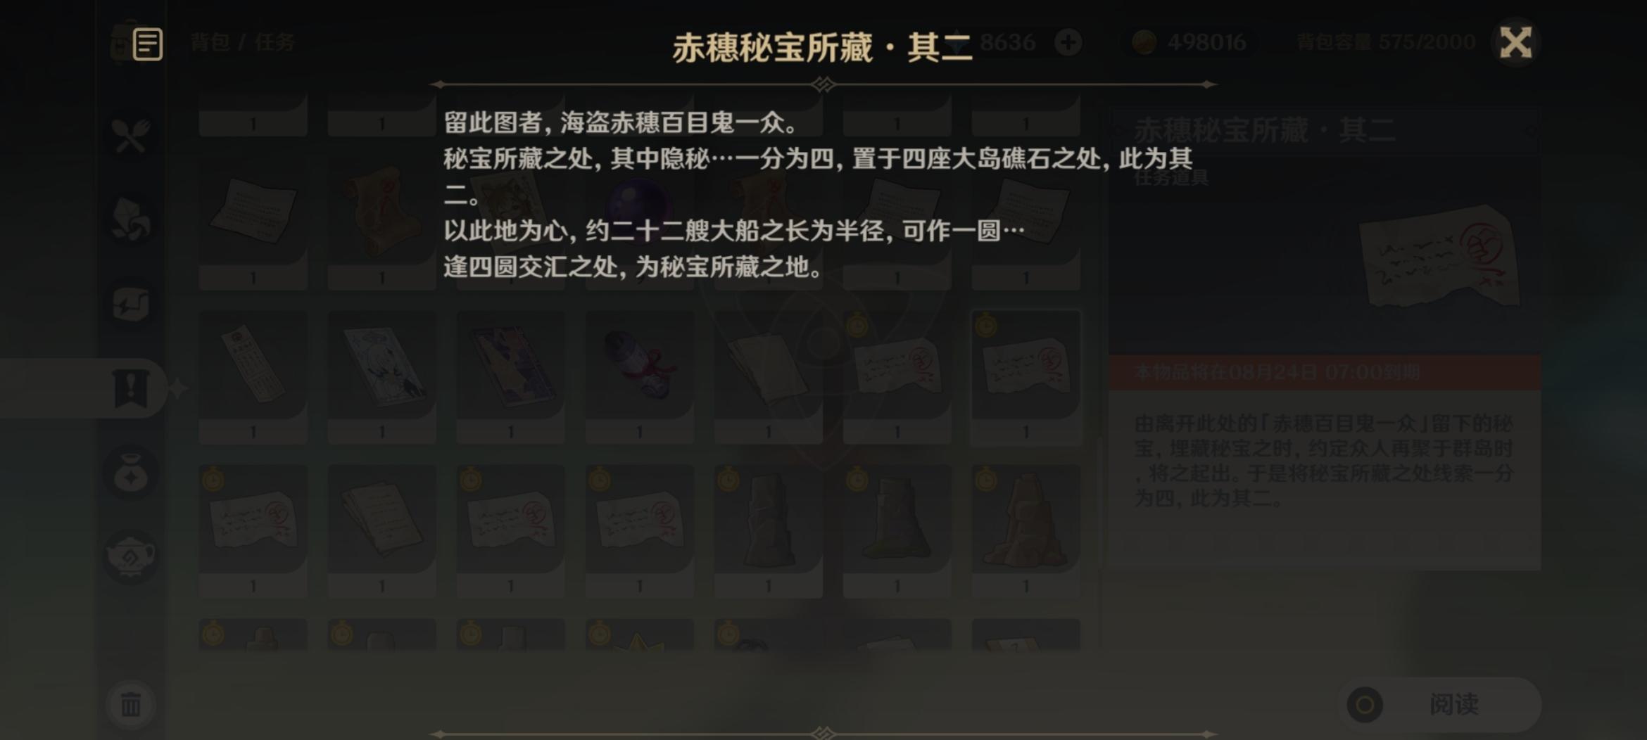The image size is (1647, 740).
Task: Select the materials category leaf icon
Action: click(131, 220)
